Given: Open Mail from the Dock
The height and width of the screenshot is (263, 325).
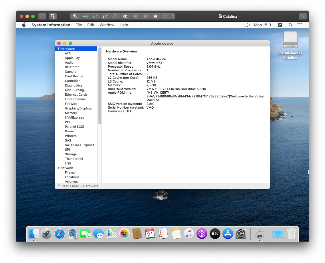Looking at the screenshot, I should coord(73,234).
